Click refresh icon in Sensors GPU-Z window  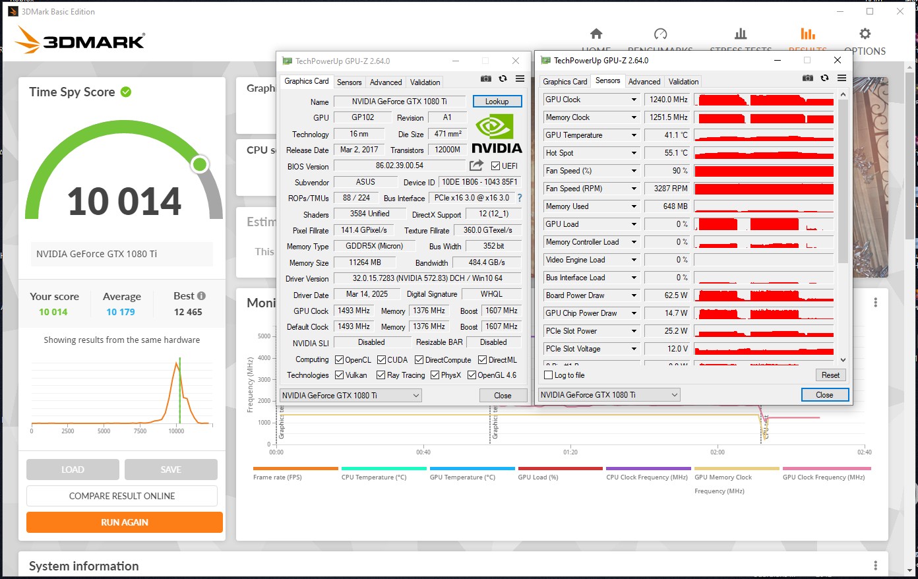(x=824, y=78)
